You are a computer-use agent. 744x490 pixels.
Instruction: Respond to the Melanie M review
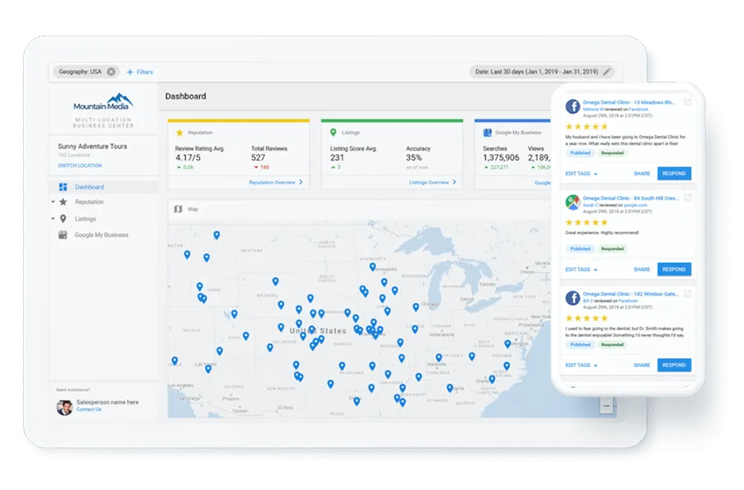click(x=674, y=174)
